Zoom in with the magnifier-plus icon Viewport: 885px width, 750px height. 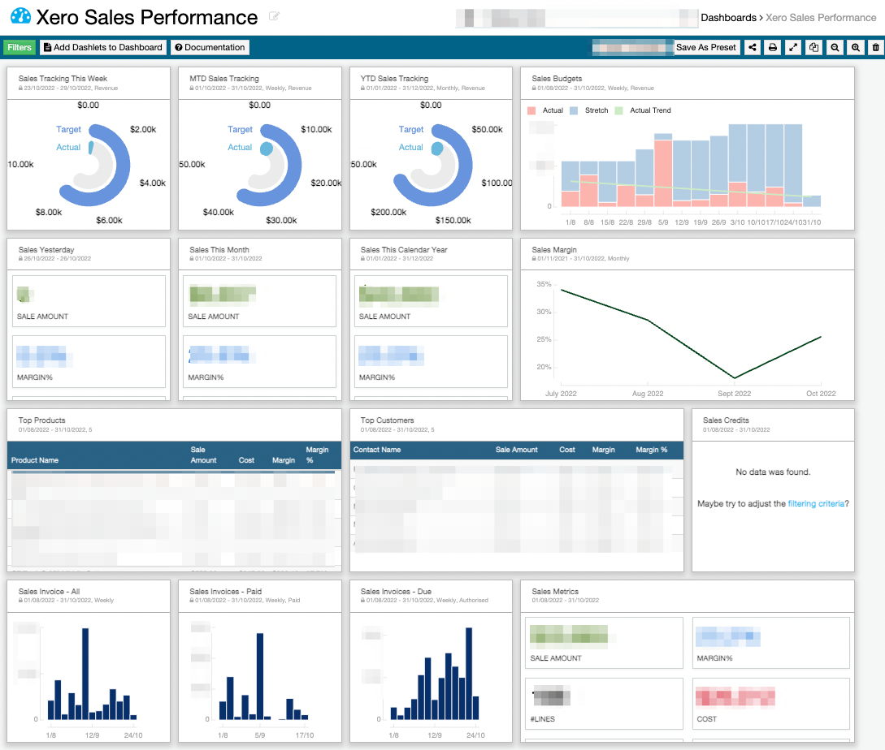coord(854,47)
